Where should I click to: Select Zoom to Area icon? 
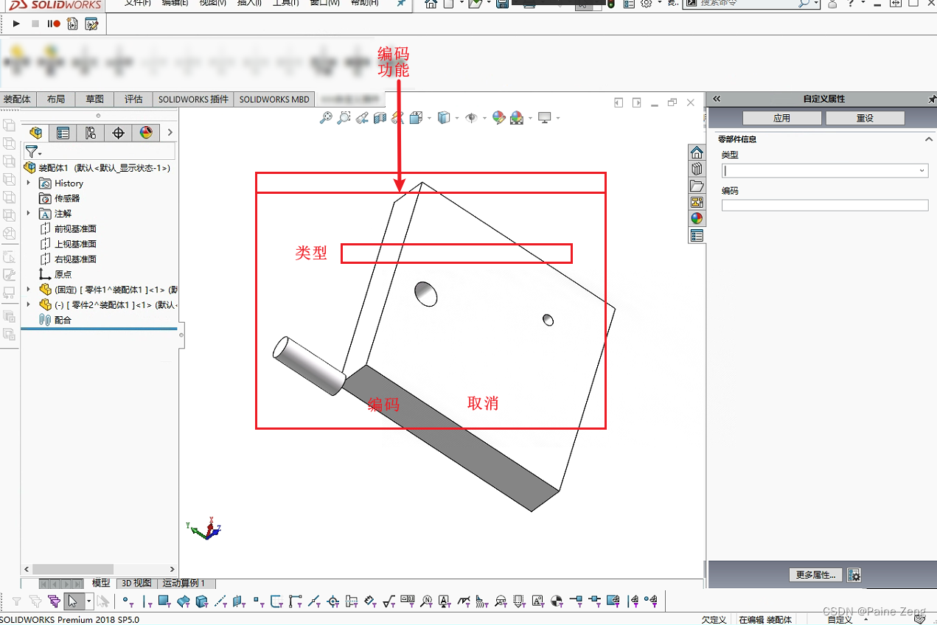(x=344, y=117)
